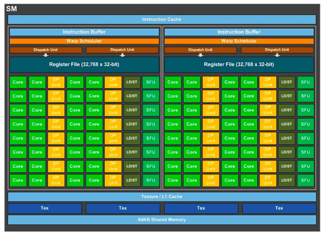This screenshot has width=325, height=236.
Task: Click the SM title label
Action: click(x=11, y=9)
